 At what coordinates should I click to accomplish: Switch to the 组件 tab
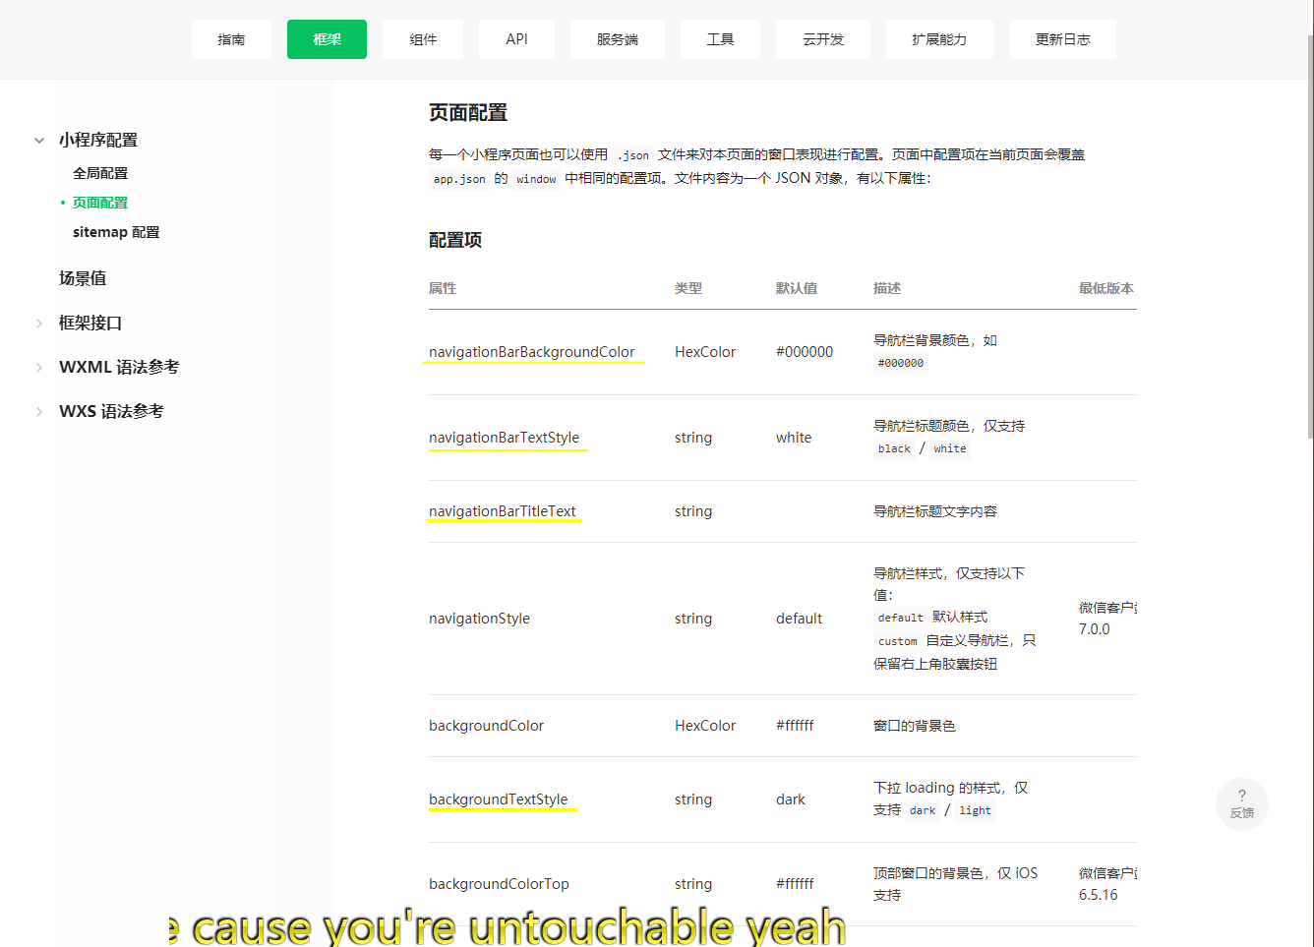click(x=422, y=39)
